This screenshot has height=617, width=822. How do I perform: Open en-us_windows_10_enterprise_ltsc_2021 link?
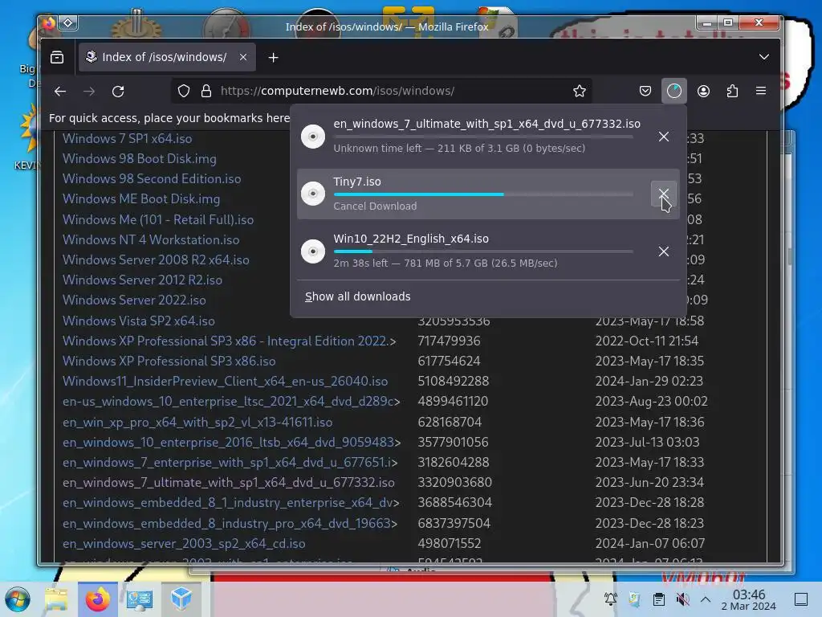coord(231,402)
